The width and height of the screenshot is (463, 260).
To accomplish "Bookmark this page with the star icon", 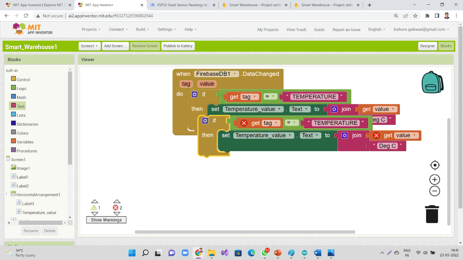I will coord(415,16).
